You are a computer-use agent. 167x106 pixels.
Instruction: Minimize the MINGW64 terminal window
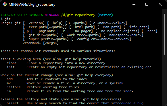[134, 5]
